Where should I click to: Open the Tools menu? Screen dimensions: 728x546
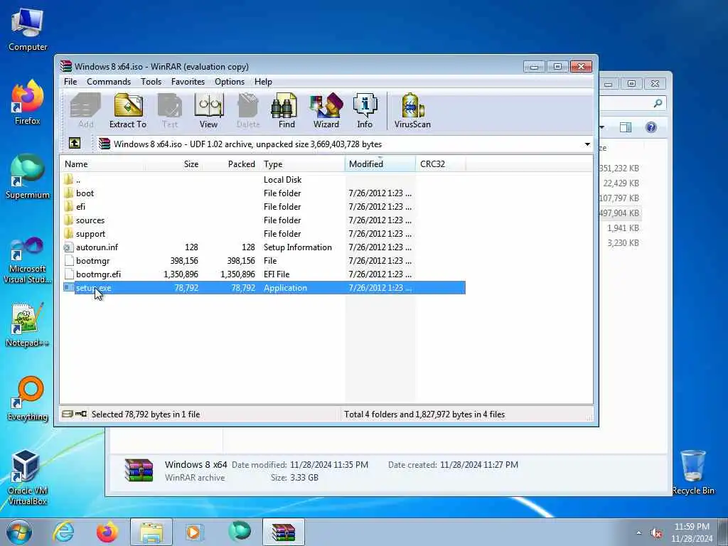[151, 82]
